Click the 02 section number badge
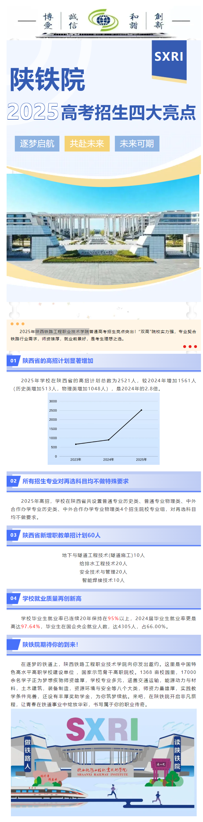This screenshot has width=203, height=822. [x=13, y=481]
